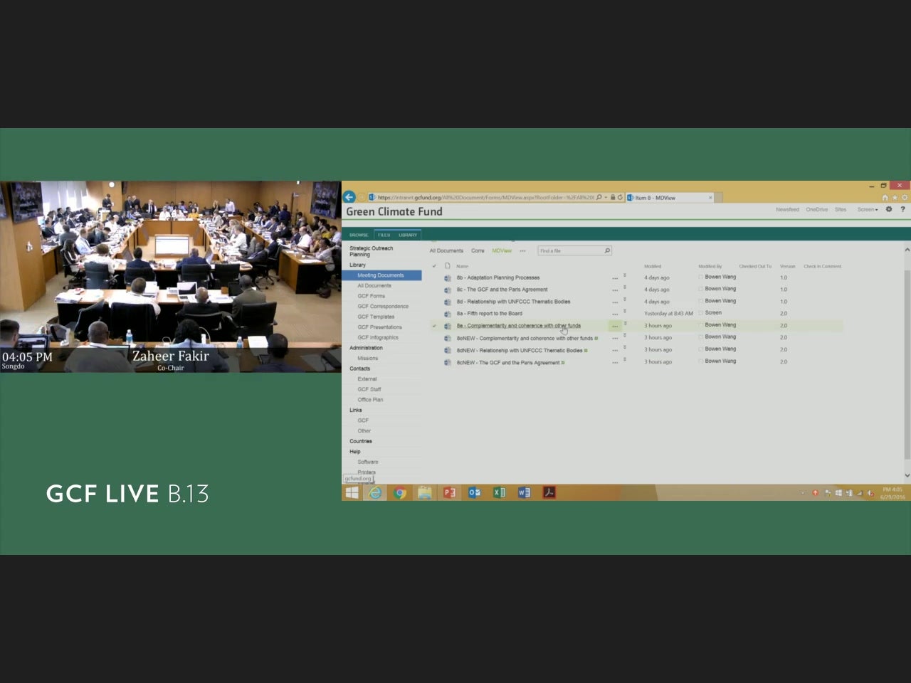Open ellipsis menu for 8cNEW Paris Agreement
This screenshot has width=911, height=683.
point(615,363)
